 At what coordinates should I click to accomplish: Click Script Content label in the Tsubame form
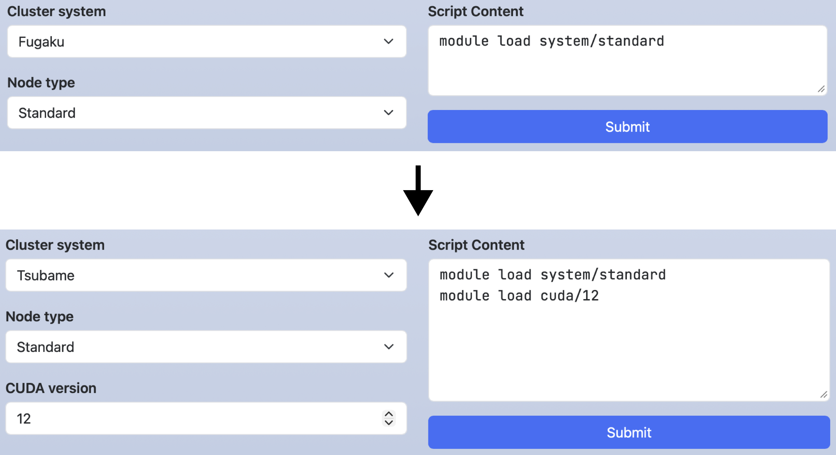coord(476,245)
